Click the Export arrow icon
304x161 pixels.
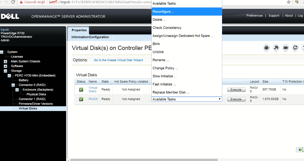(x=276, y=48)
